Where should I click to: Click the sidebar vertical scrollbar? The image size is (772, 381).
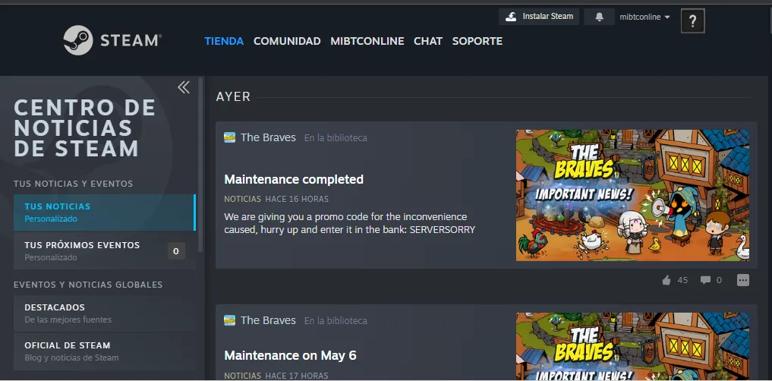[201, 165]
